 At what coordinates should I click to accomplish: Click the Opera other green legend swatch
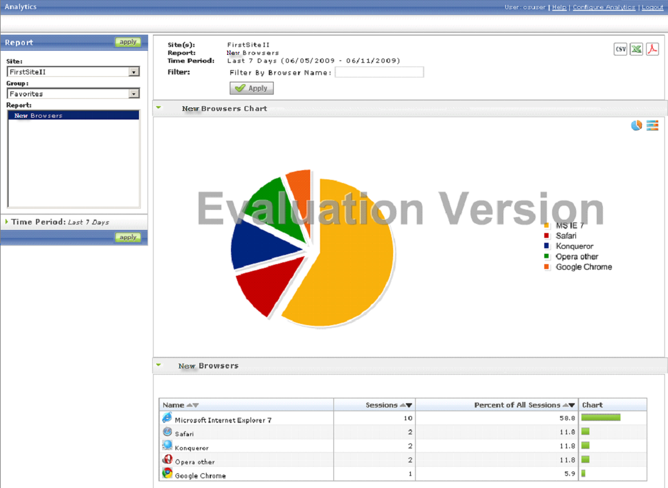tap(547, 256)
